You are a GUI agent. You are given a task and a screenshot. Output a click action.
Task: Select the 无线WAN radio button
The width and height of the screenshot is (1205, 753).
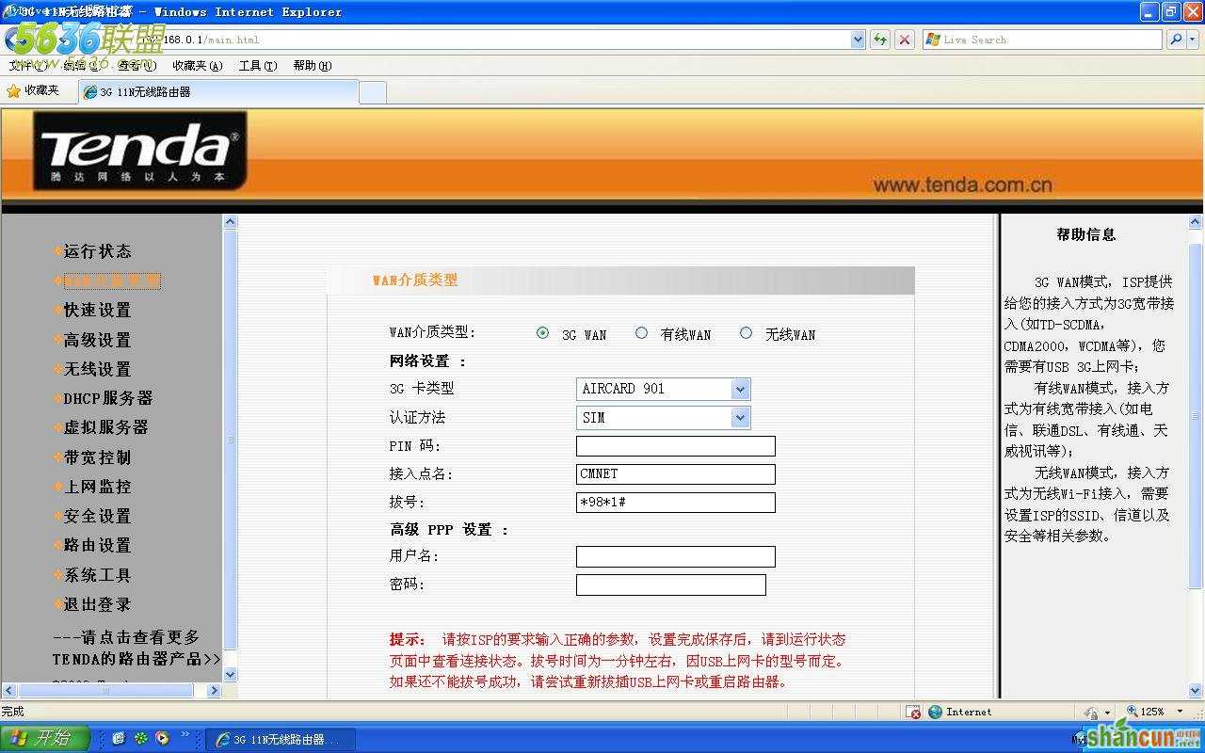[746, 333]
